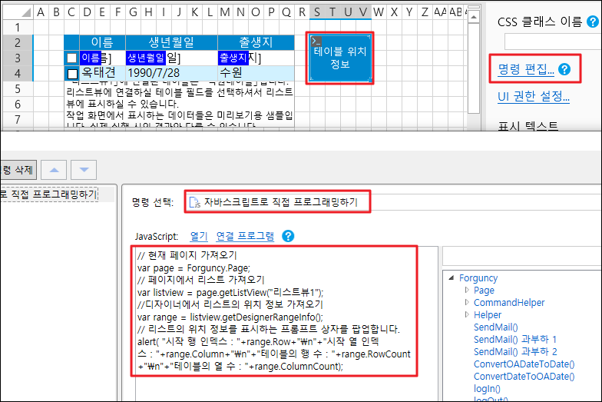The height and width of the screenshot is (402, 602).
Task: Click the UI 권한 설정 link
Action: (534, 96)
